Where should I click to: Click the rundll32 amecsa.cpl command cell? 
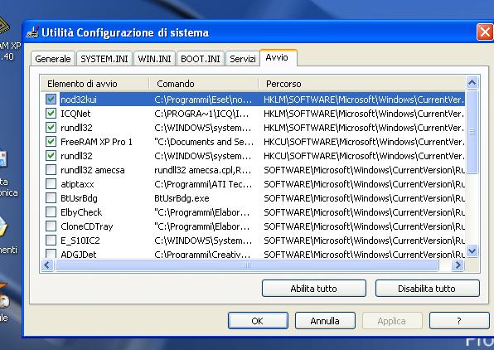pyautogui.click(x=202, y=170)
